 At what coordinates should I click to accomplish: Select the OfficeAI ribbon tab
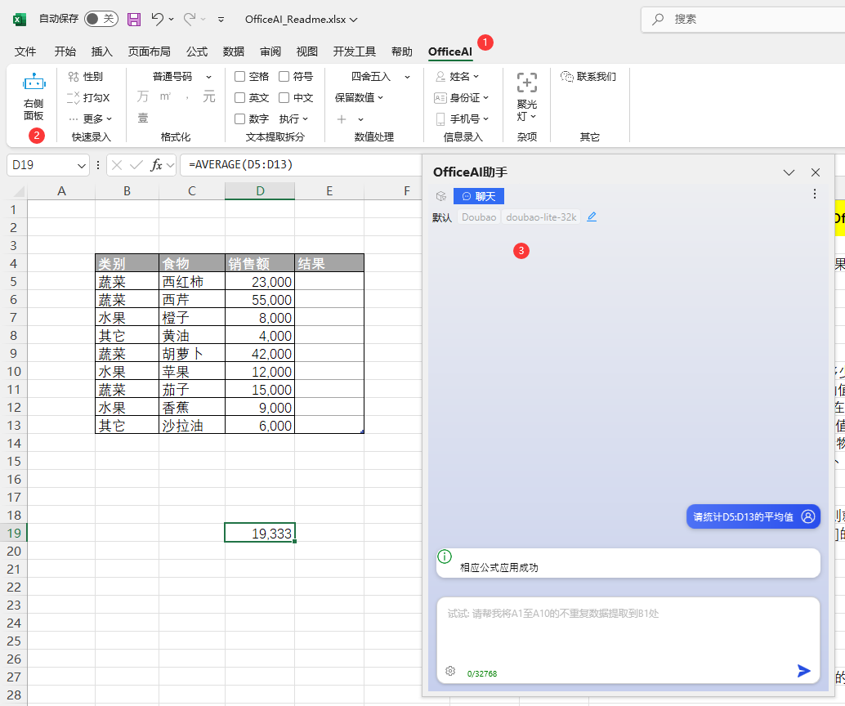tap(450, 51)
